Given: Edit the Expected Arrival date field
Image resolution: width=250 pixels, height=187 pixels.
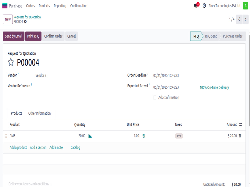Looking at the screenshot, I should [x=166, y=87].
